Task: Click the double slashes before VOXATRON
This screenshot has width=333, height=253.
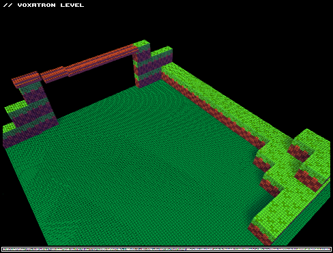Action: click(x=8, y=5)
